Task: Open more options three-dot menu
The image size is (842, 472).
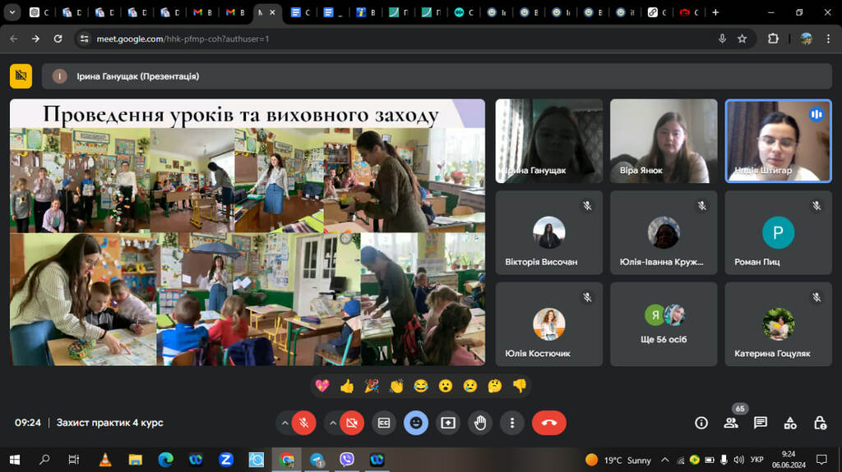Action: pyautogui.click(x=512, y=423)
